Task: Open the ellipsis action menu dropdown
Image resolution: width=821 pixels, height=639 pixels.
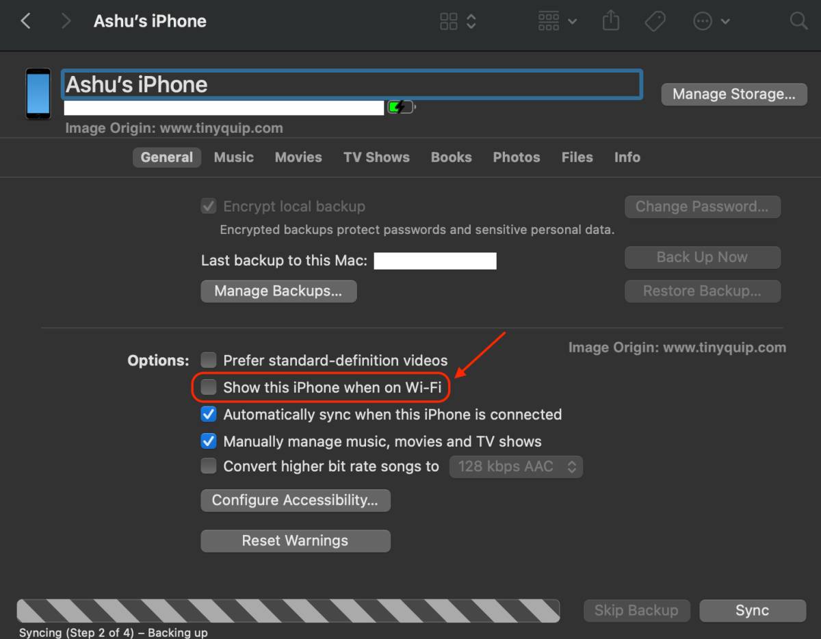Action: pos(711,21)
